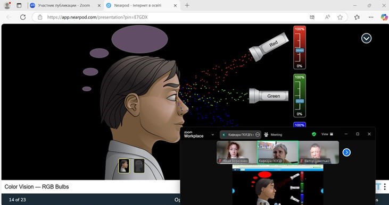Image resolution: width=389 pixels, height=205 pixels.
Task: Click the browser refresh icon
Action: [23, 17]
